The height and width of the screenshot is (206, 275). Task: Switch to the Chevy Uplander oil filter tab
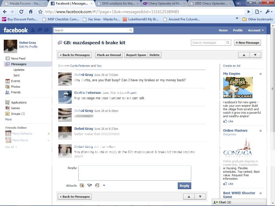[x=165, y=3]
